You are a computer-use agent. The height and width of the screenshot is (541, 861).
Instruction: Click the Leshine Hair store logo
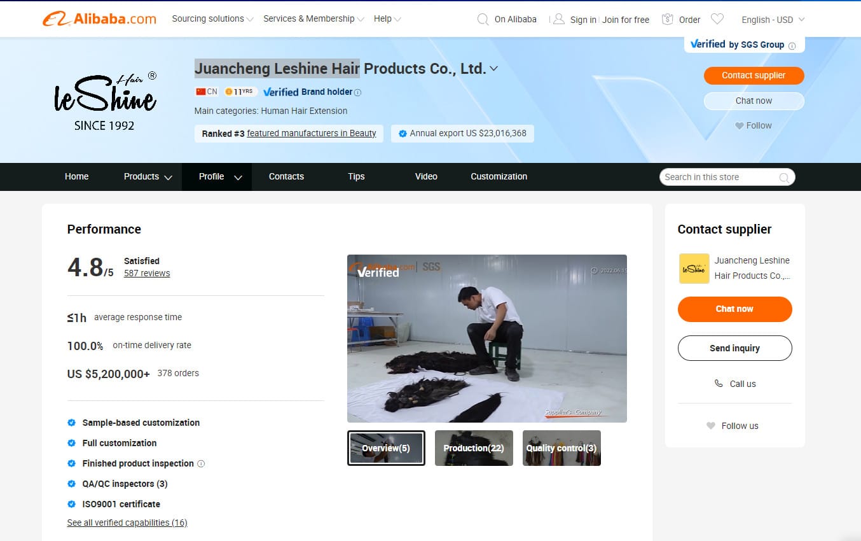[x=105, y=101]
